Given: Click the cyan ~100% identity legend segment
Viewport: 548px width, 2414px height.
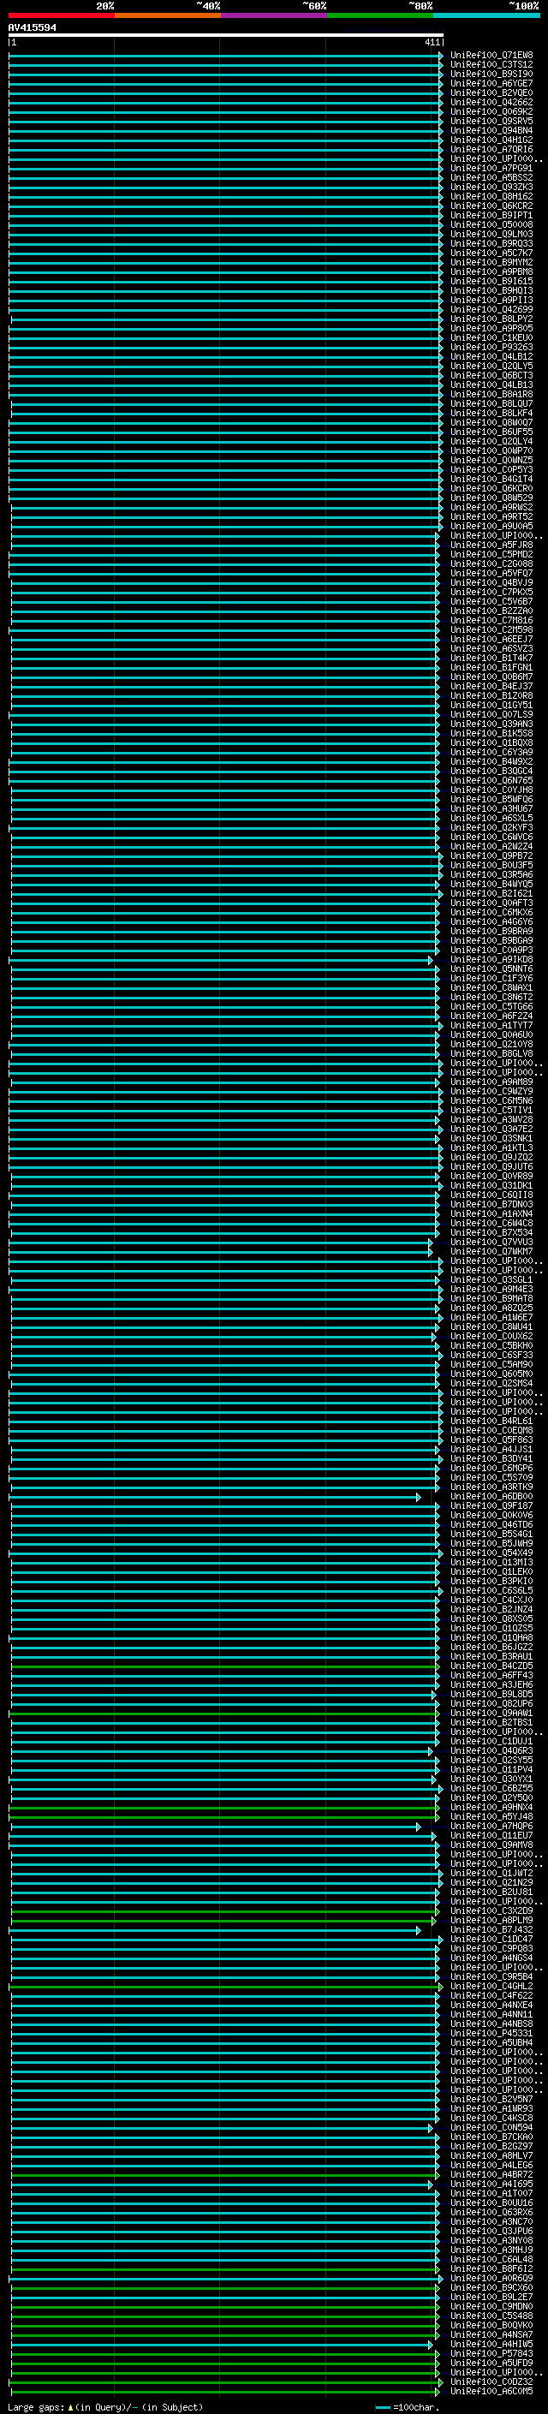Looking at the screenshot, I should [x=485, y=15].
